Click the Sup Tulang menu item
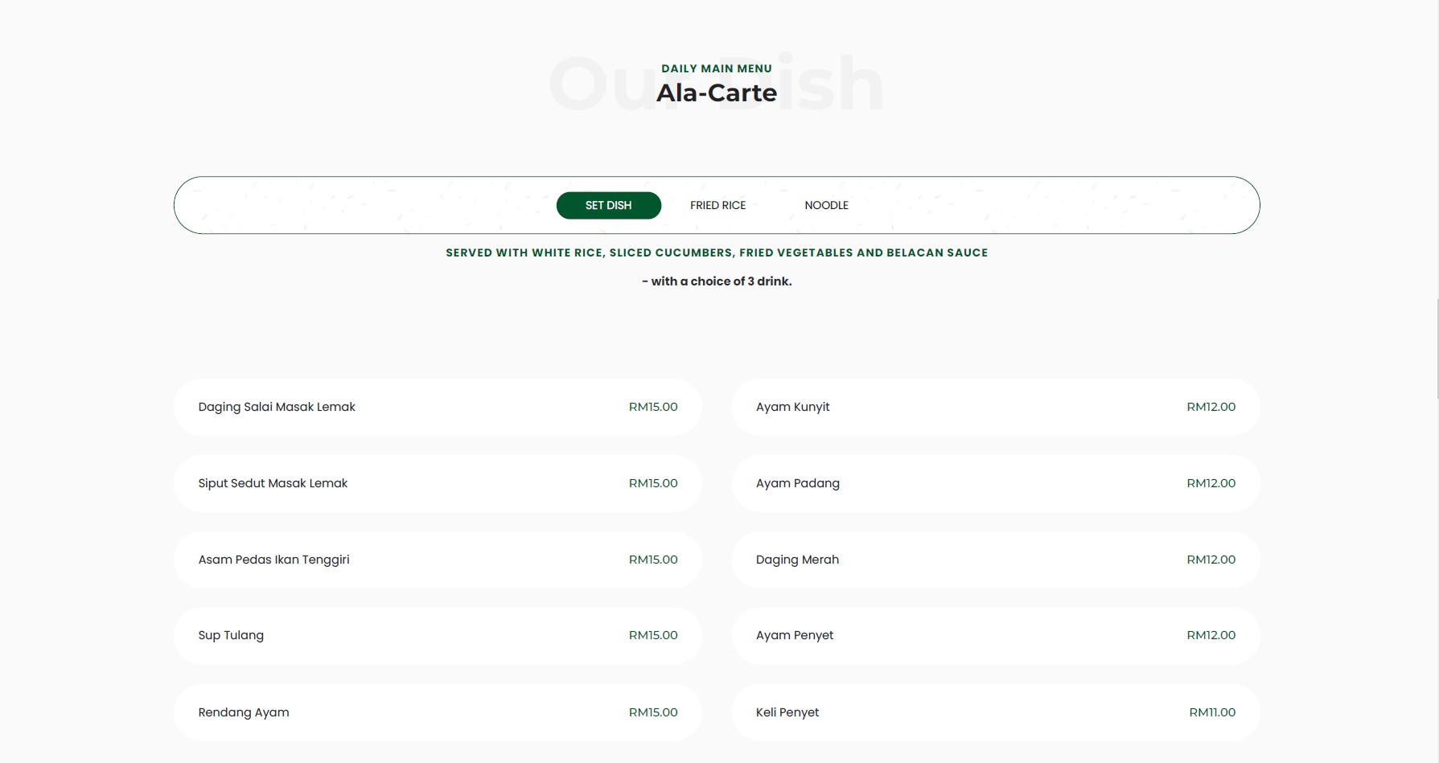1439x763 pixels. (231, 635)
